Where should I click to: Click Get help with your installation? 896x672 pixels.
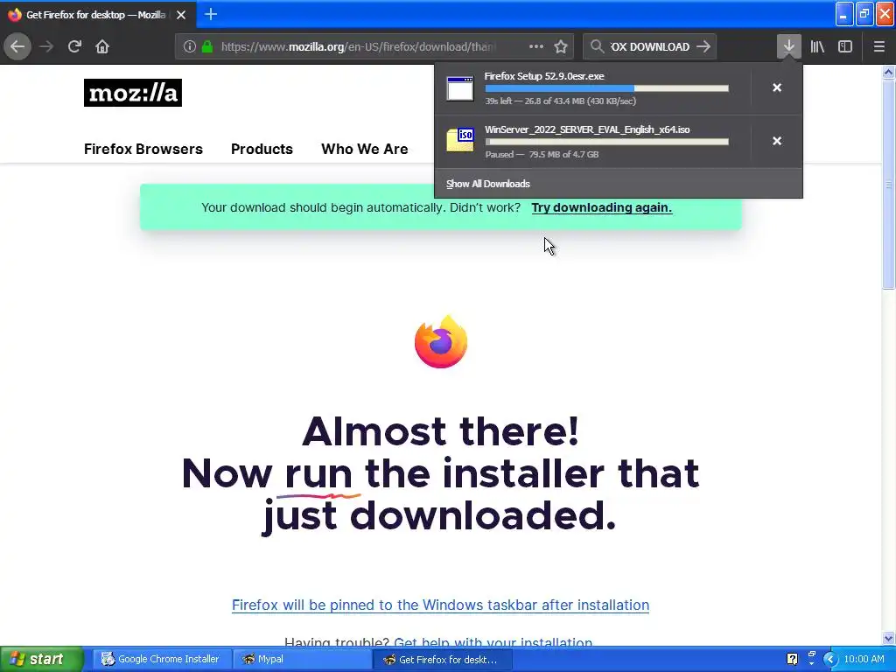[493, 642]
